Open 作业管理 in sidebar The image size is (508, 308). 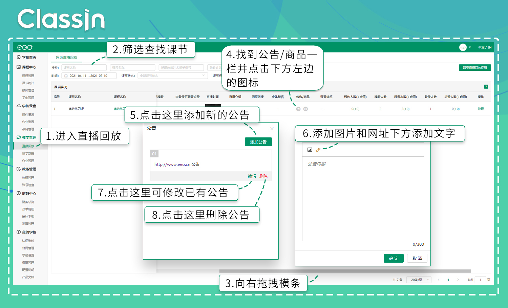coord(28,161)
